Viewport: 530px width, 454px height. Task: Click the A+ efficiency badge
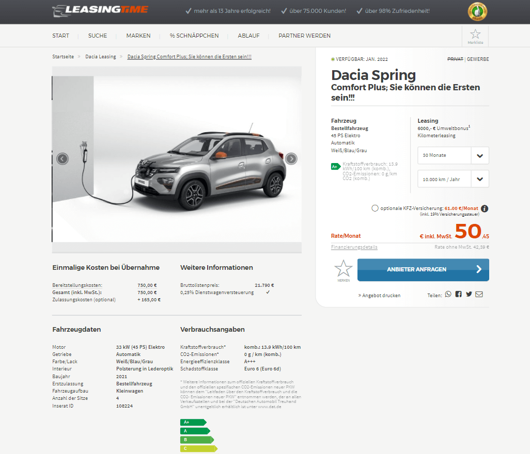[335, 167]
